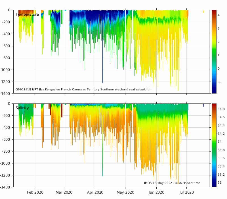Click the Temperature plot title label

27,14
